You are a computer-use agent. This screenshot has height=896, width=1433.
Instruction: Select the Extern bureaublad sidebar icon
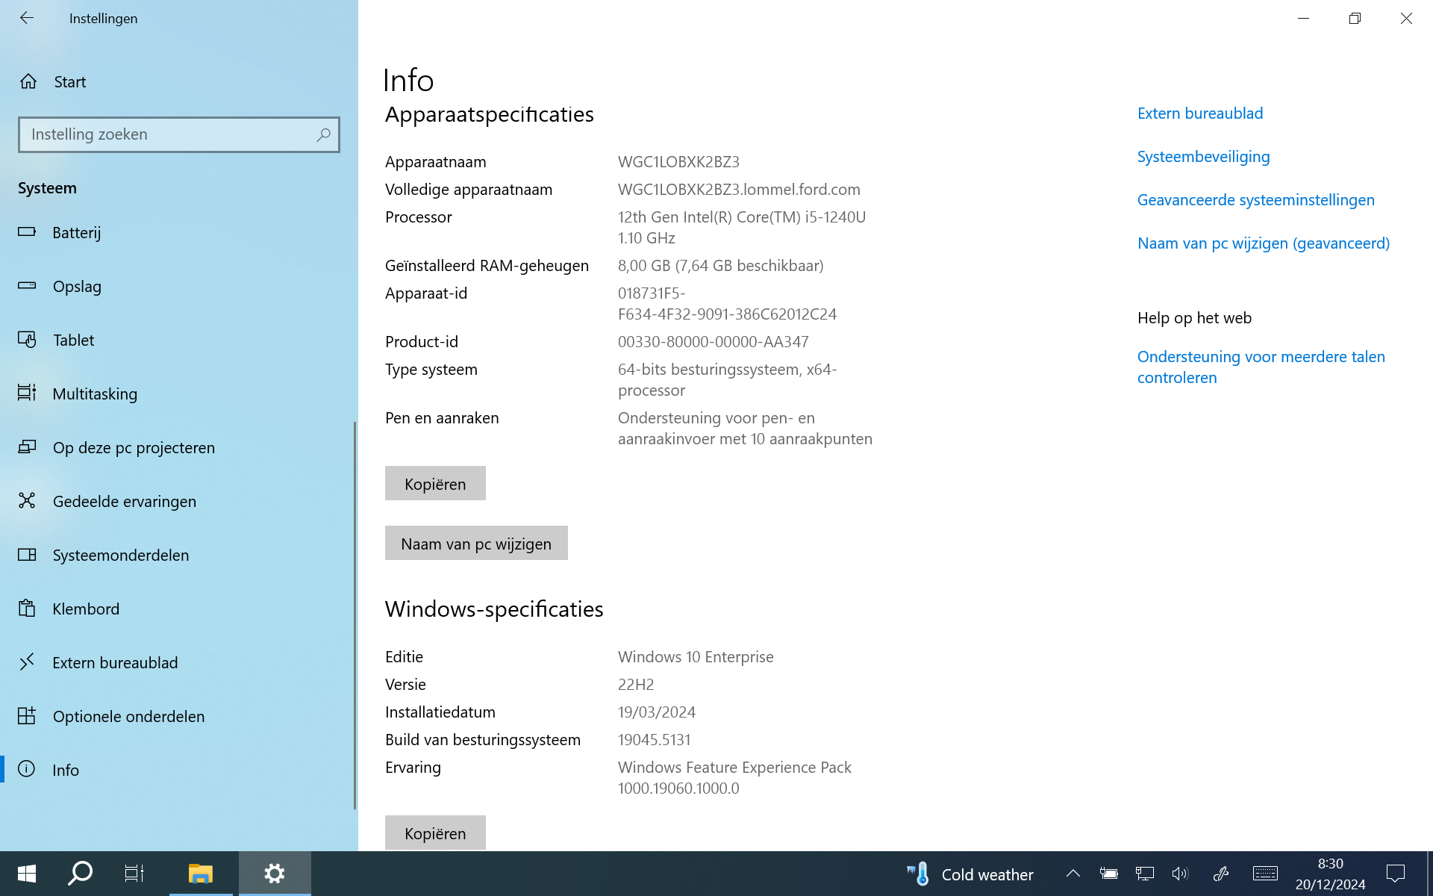tap(27, 662)
